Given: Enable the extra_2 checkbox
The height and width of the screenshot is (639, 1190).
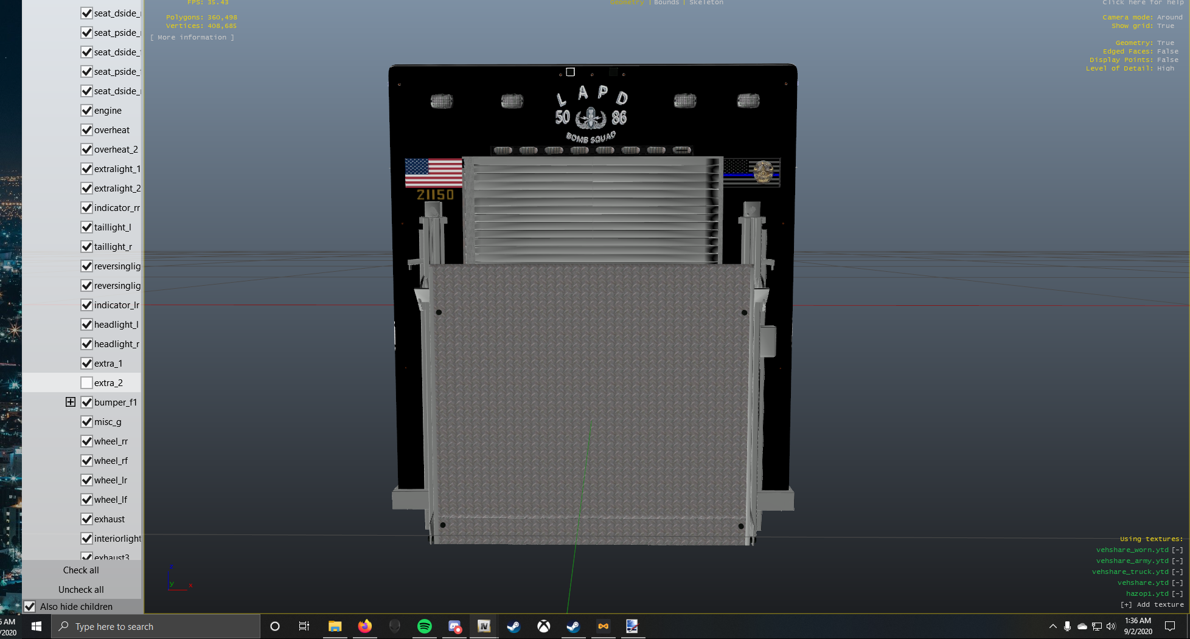Looking at the screenshot, I should pos(86,382).
